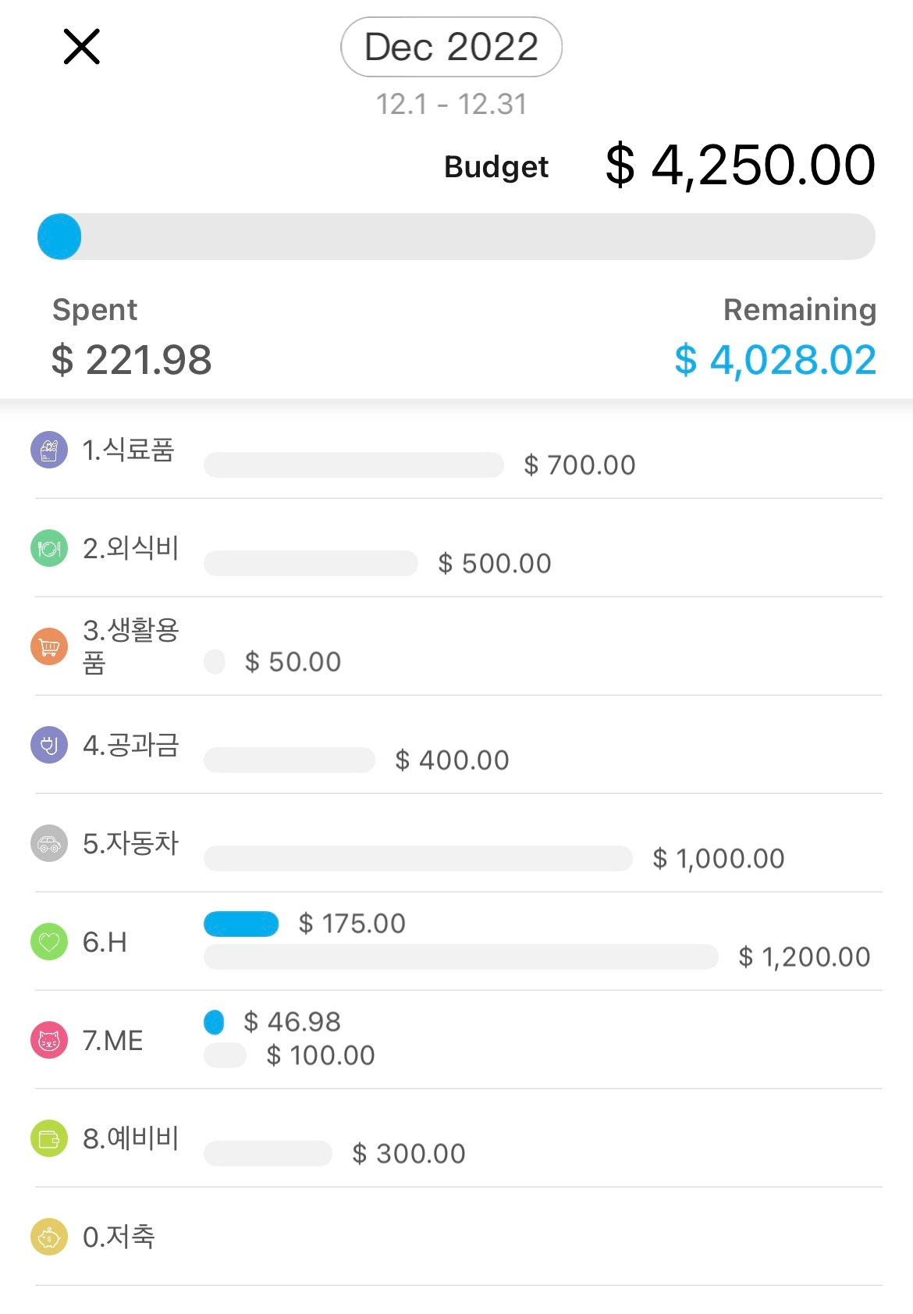Tap the green heart icon for 6.H
This screenshot has height=1314, width=913.
click(x=49, y=942)
